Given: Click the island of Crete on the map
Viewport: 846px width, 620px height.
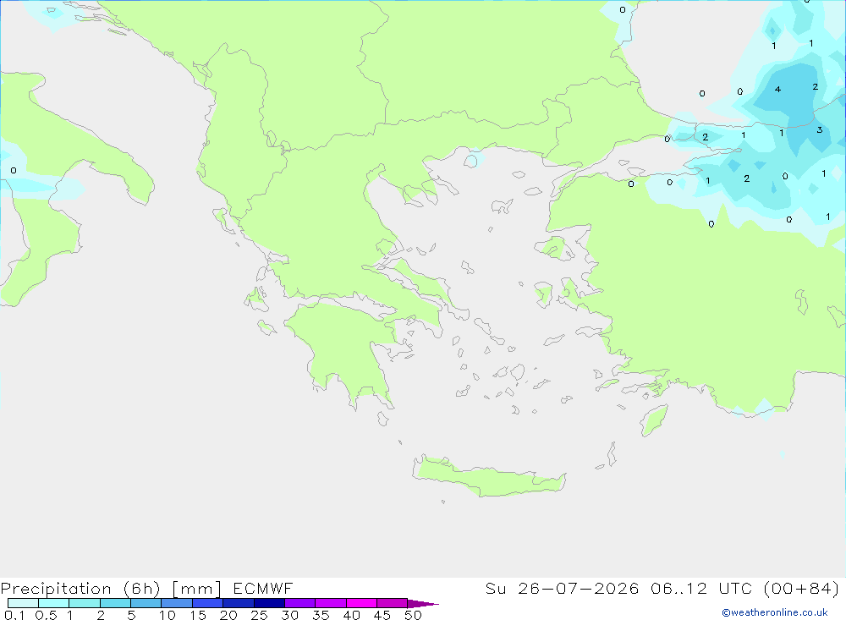Looking at the screenshot, I should (x=488, y=478).
